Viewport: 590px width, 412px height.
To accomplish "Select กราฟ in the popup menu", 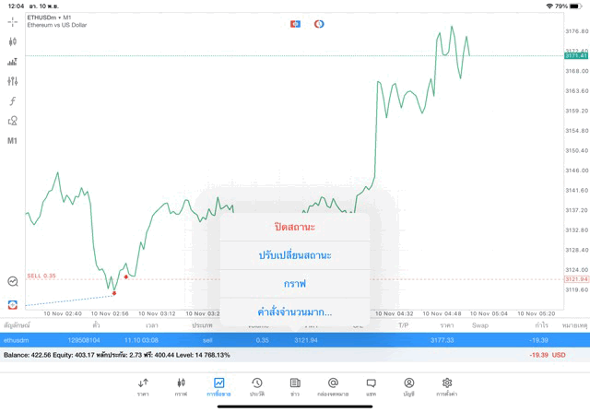I will tap(294, 284).
